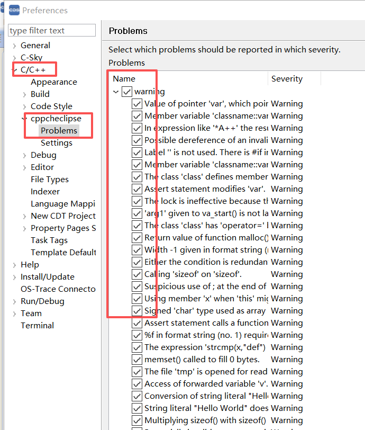Open Indexer preferences
The image size is (365, 430).
(x=45, y=191)
